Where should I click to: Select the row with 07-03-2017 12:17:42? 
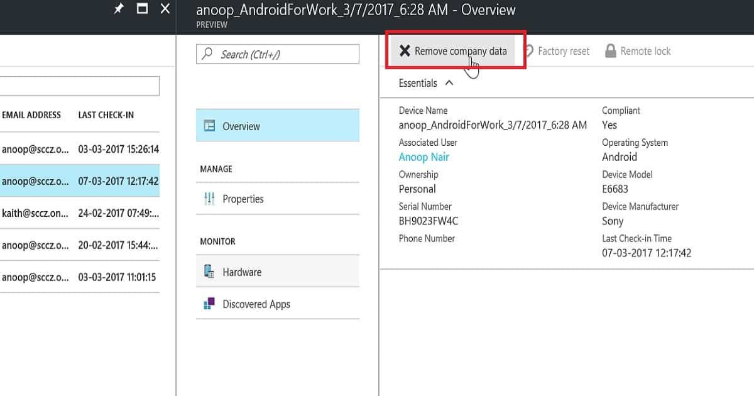point(80,181)
